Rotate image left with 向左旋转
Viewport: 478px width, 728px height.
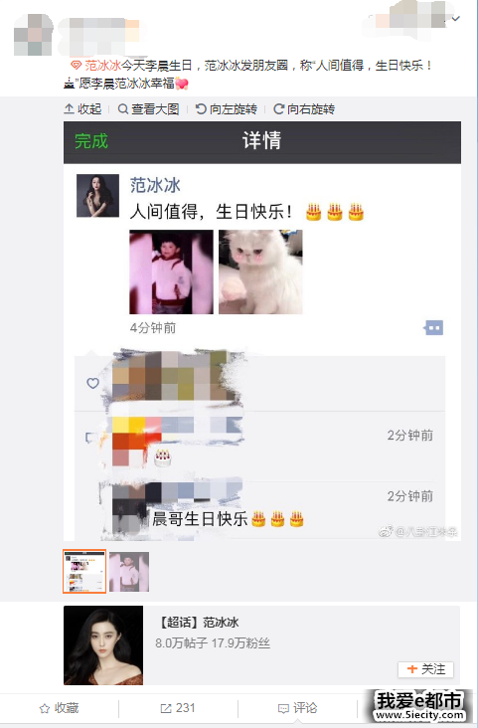(226, 109)
